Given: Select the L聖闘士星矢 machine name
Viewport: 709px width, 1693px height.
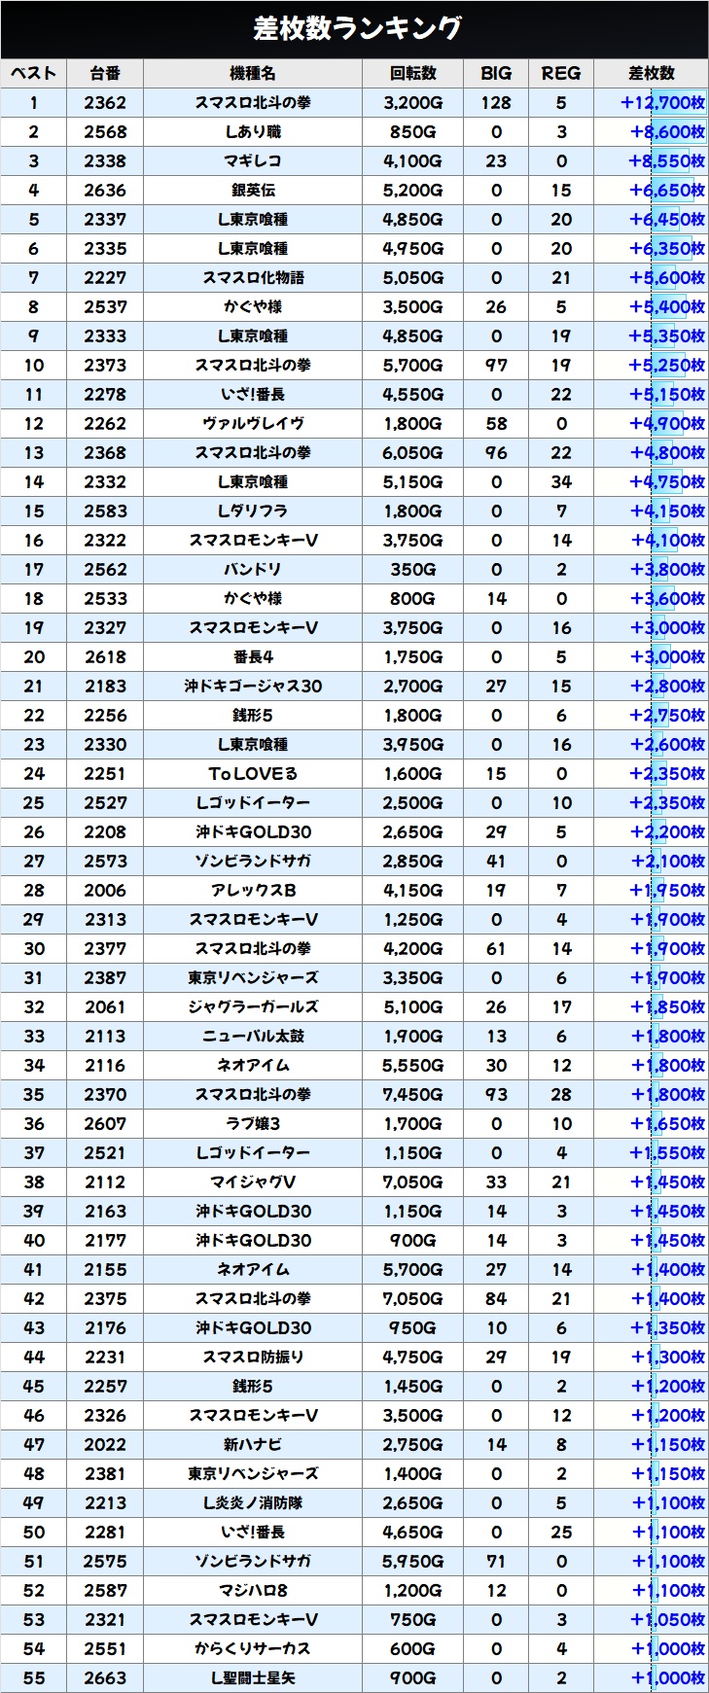Looking at the screenshot, I should [x=253, y=1678].
